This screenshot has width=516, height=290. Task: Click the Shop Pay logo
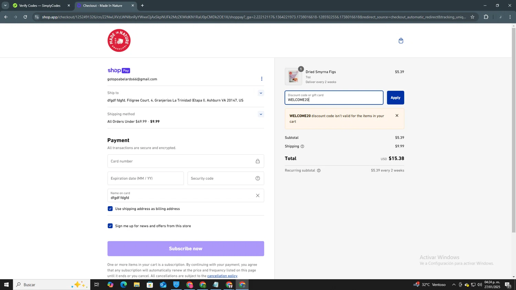119,70
